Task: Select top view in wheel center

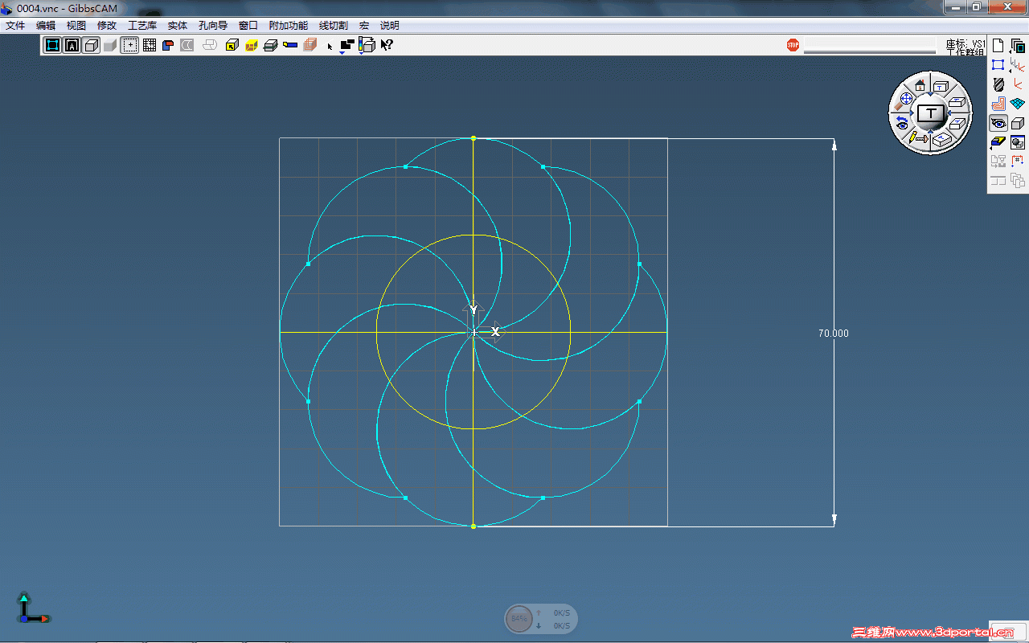Action: tap(931, 113)
